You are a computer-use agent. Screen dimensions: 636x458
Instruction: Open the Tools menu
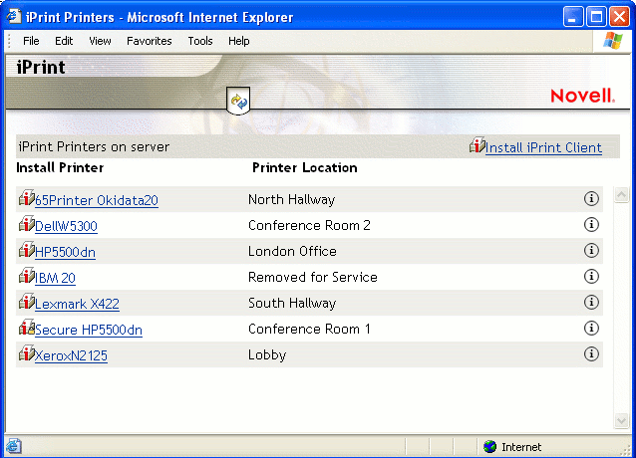pyautogui.click(x=200, y=41)
